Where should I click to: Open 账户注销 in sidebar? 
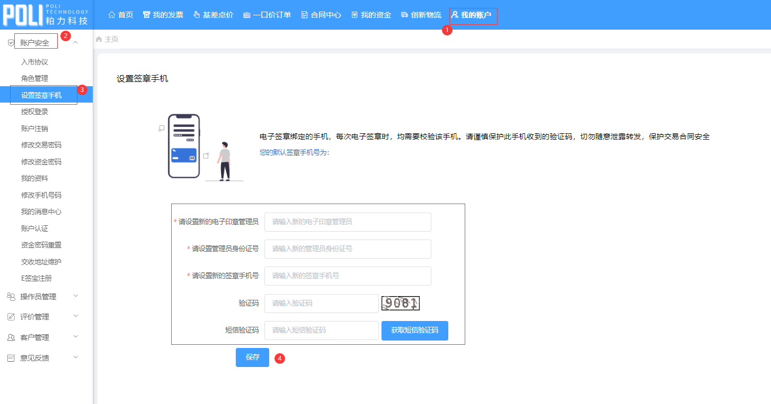coord(34,128)
